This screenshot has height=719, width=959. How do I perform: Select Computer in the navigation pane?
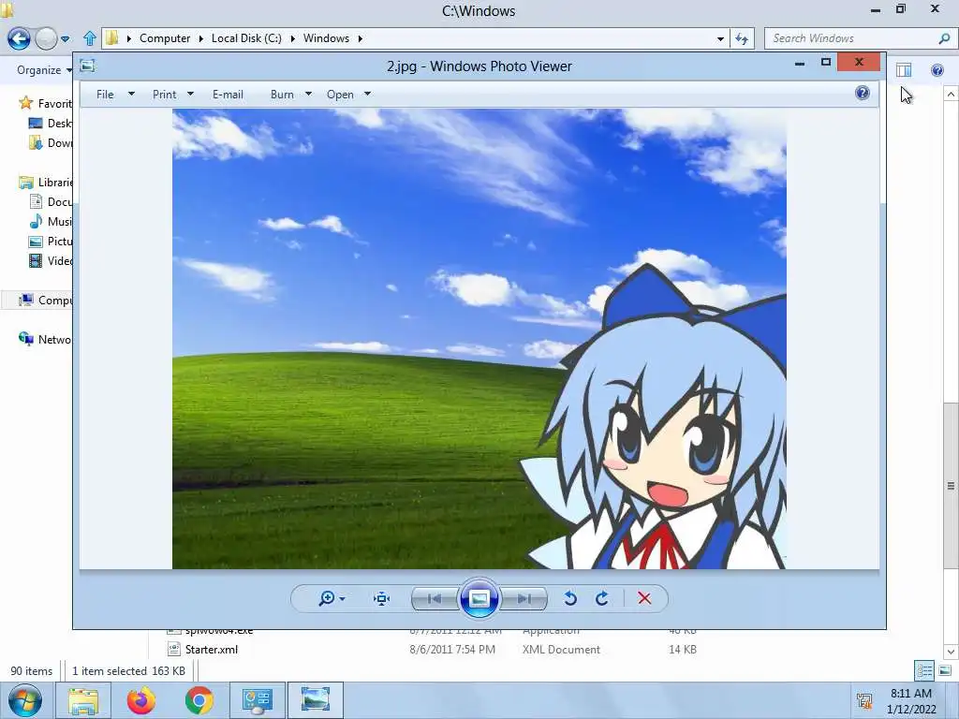(45, 300)
